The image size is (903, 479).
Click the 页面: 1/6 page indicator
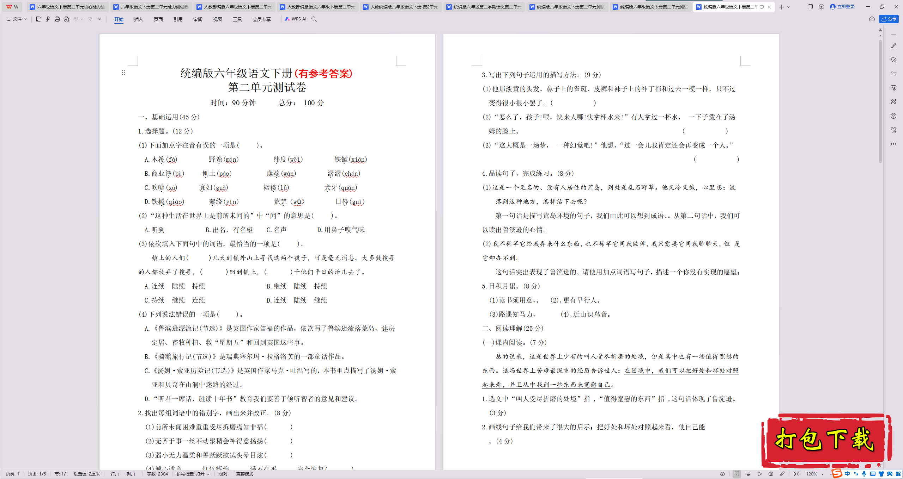37,474
